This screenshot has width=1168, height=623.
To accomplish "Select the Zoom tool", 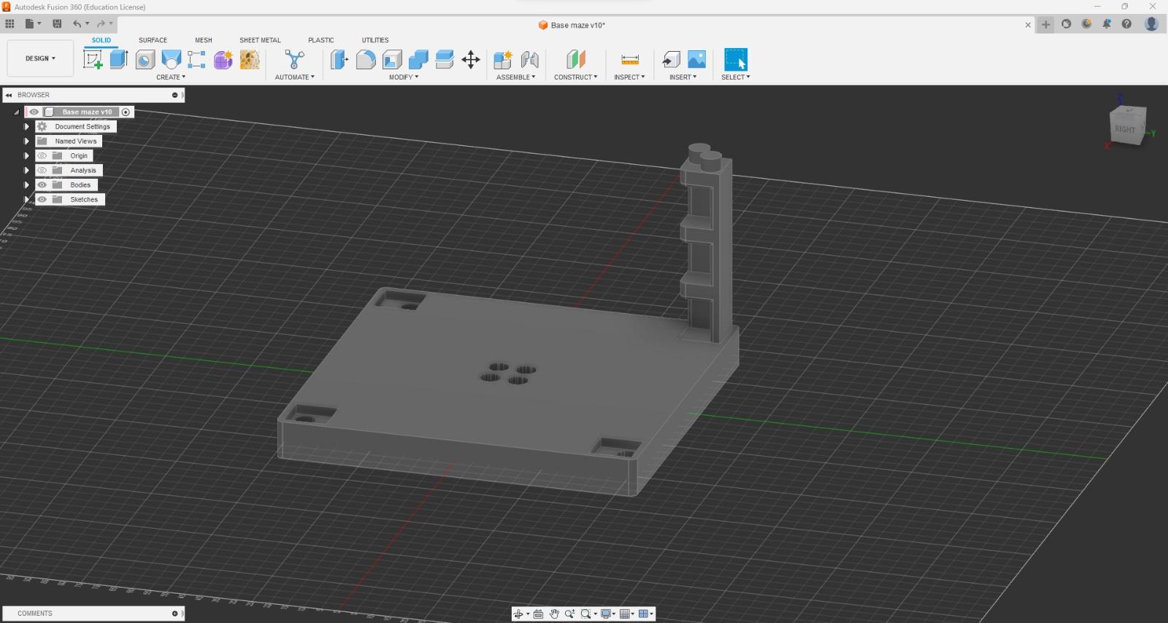I will click(x=569, y=614).
